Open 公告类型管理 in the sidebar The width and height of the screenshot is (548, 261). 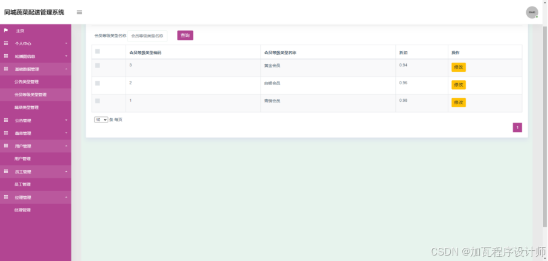(x=27, y=82)
